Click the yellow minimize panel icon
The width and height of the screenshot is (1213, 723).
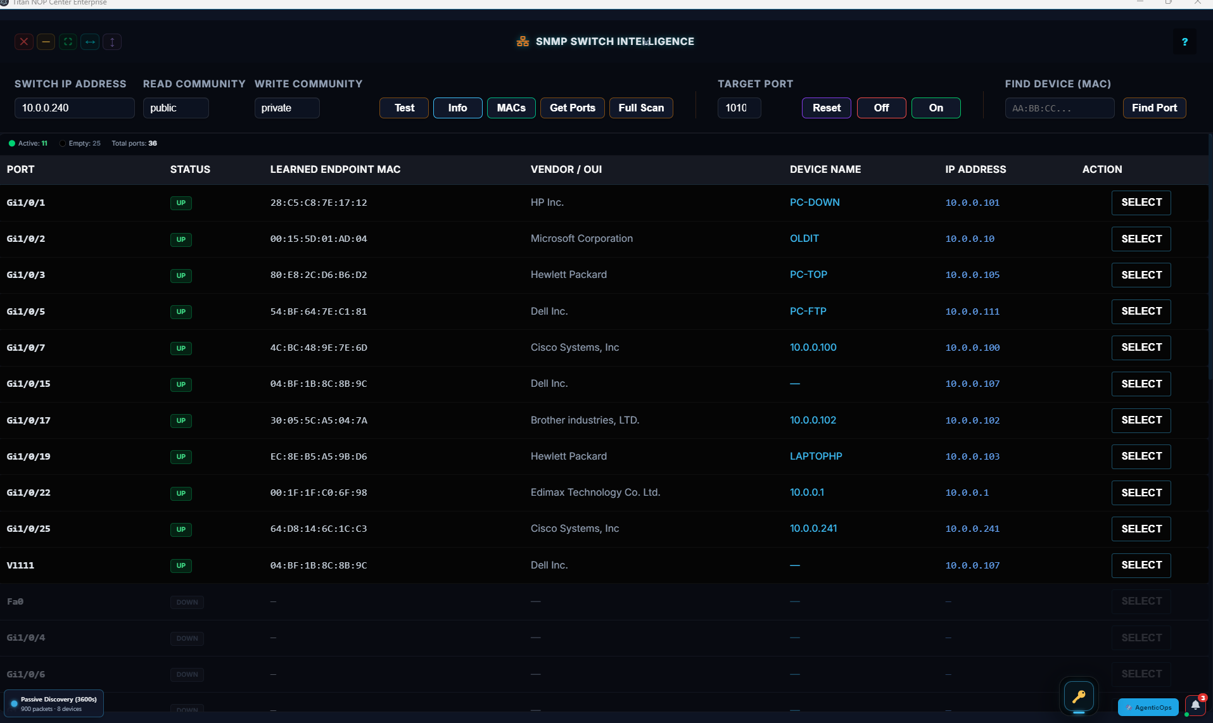pyautogui.click(x=46, y=42)
